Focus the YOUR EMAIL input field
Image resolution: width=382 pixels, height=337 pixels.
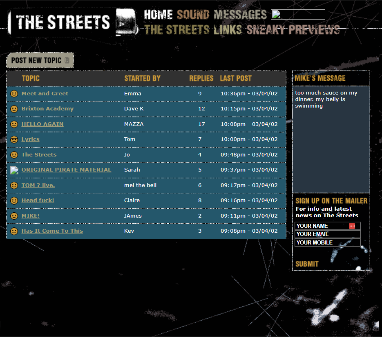tap(327, 234)
